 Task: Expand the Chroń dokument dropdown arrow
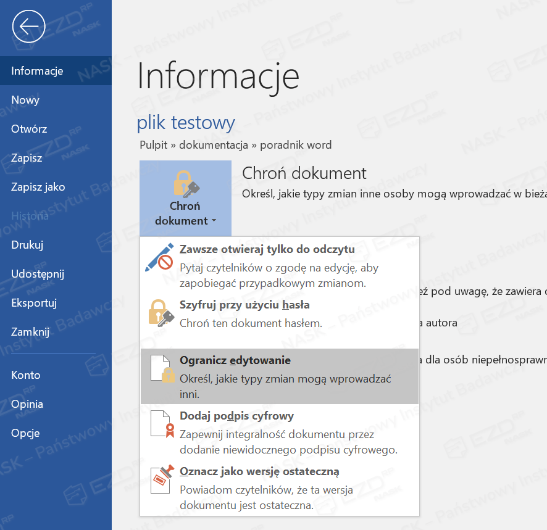click(214, 221)
